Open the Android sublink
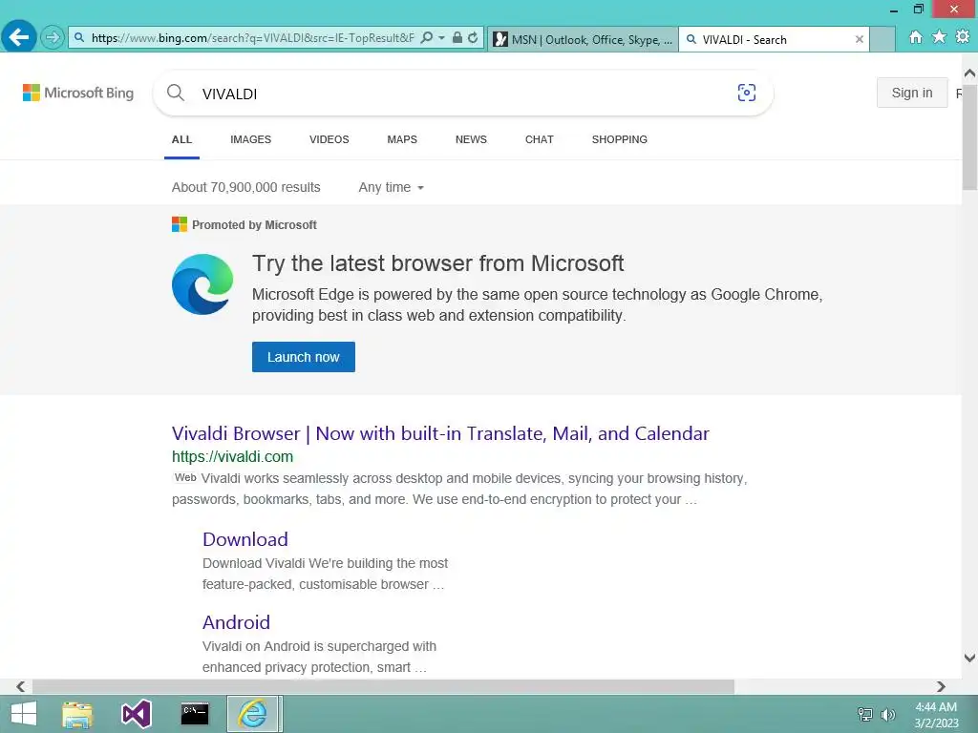The image size is (978, 733). point(236,622)
